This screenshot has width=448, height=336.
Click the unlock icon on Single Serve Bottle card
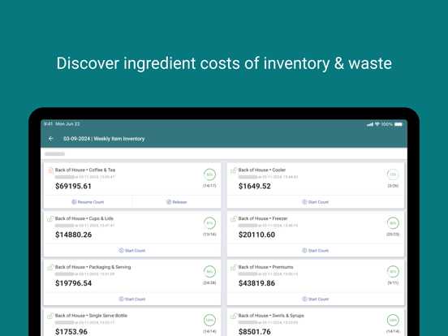pyautogui.click(x=50, y=316)
